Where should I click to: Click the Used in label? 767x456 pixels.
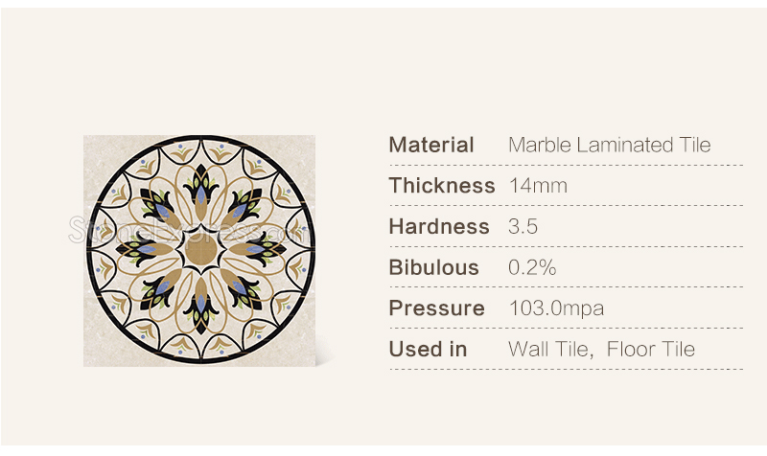coord(428,350)
